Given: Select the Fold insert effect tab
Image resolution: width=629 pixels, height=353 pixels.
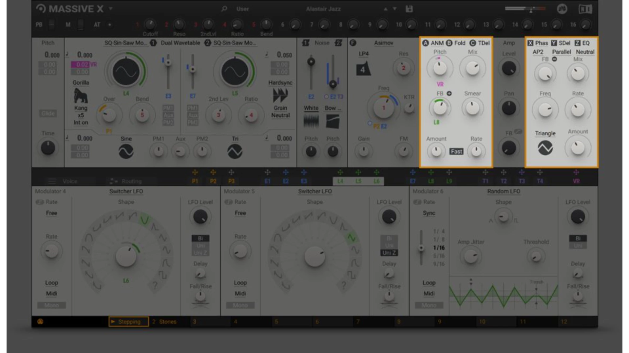Looking at the screenshot, I should pos(456,43).
